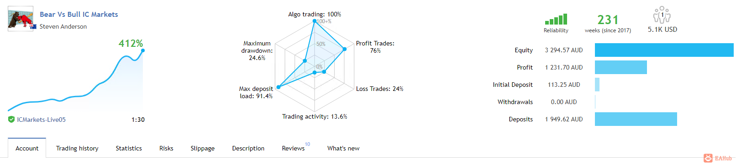Click the Equity bar in chart
The height and width of the screenshot is (165, 736).
point(664,50)
